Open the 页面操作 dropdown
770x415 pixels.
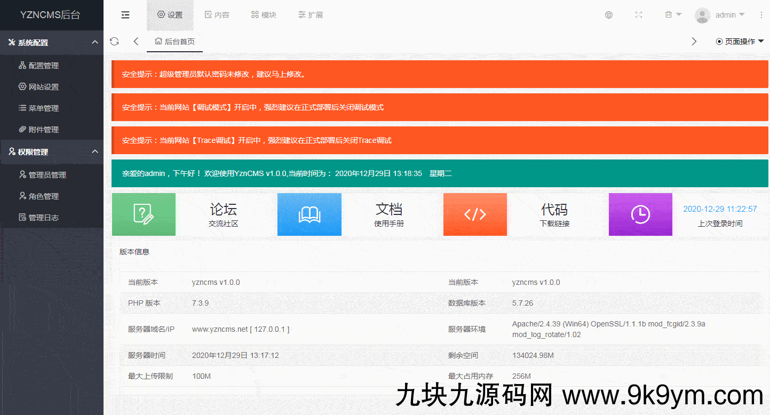[x=740, y=42]
